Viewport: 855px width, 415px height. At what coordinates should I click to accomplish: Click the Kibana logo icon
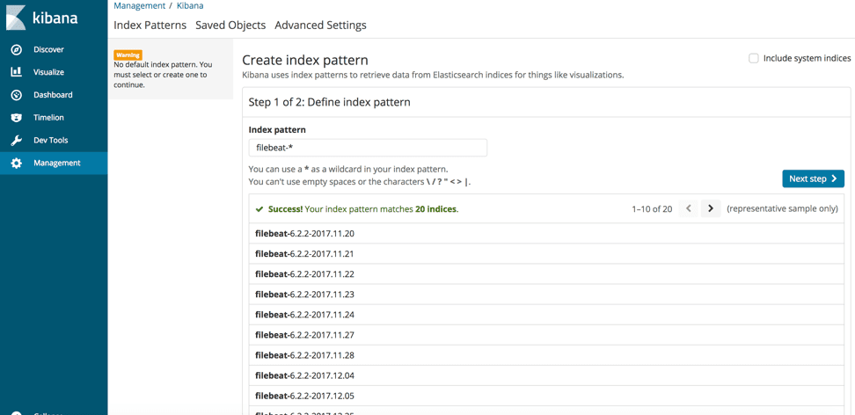click(x=15, y=18)
